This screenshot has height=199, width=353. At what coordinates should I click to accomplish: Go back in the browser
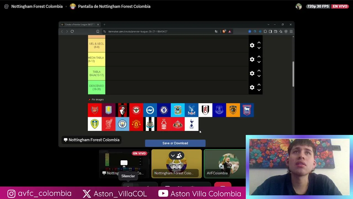pos(62,32)
